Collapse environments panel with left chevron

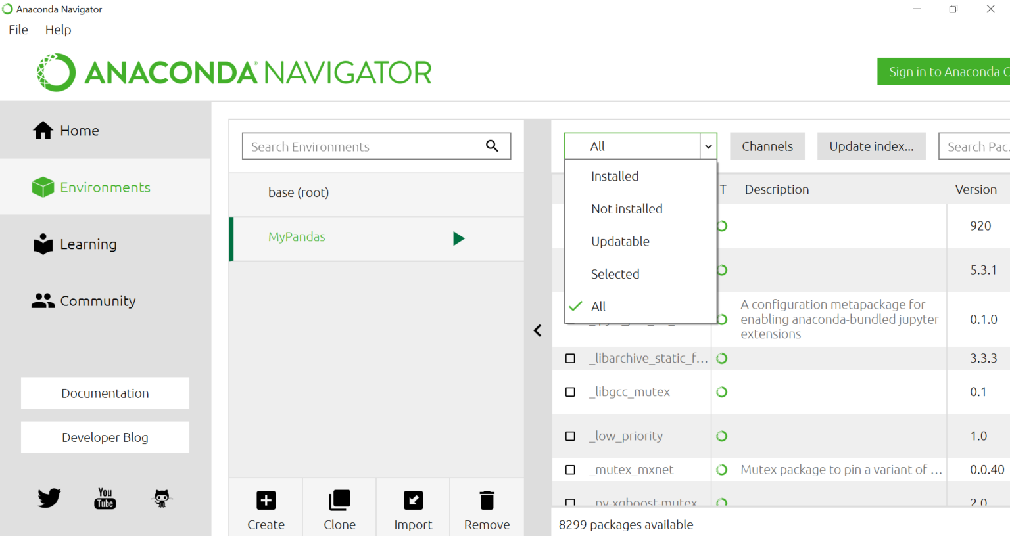click(537, 330)
